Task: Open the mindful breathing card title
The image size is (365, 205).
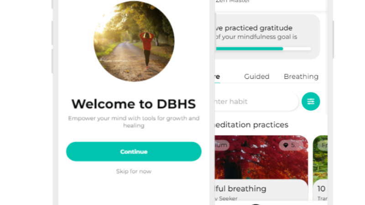Action: [240, 189]
